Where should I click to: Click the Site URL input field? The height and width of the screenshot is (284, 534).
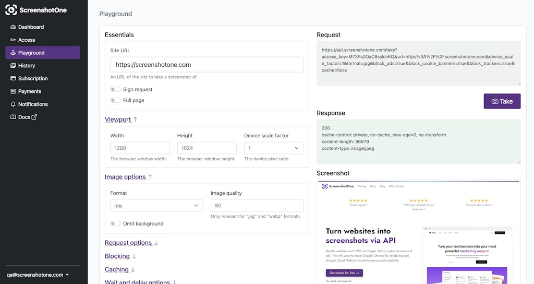pos(207,65)
